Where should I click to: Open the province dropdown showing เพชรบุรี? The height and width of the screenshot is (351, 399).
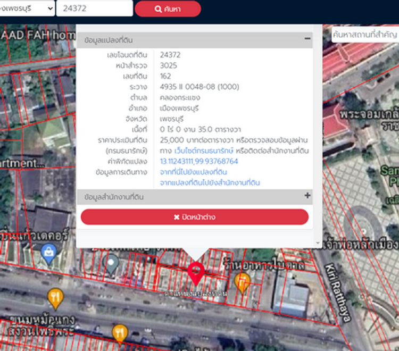[27, 9]
